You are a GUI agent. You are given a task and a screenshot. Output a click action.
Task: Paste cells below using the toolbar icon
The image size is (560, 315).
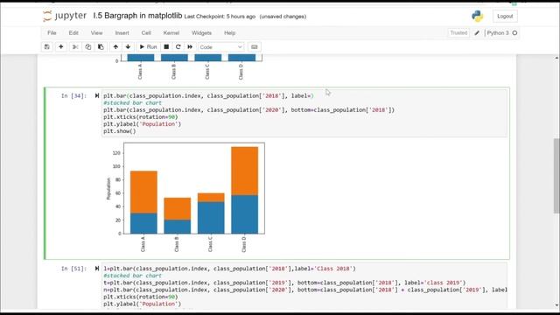(101, 46)
